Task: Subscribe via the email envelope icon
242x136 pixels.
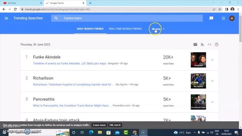Action: pyautogui.click(x=195, y=45)
